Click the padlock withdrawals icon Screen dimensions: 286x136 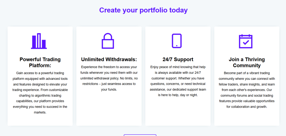click(x=108, y=41)
